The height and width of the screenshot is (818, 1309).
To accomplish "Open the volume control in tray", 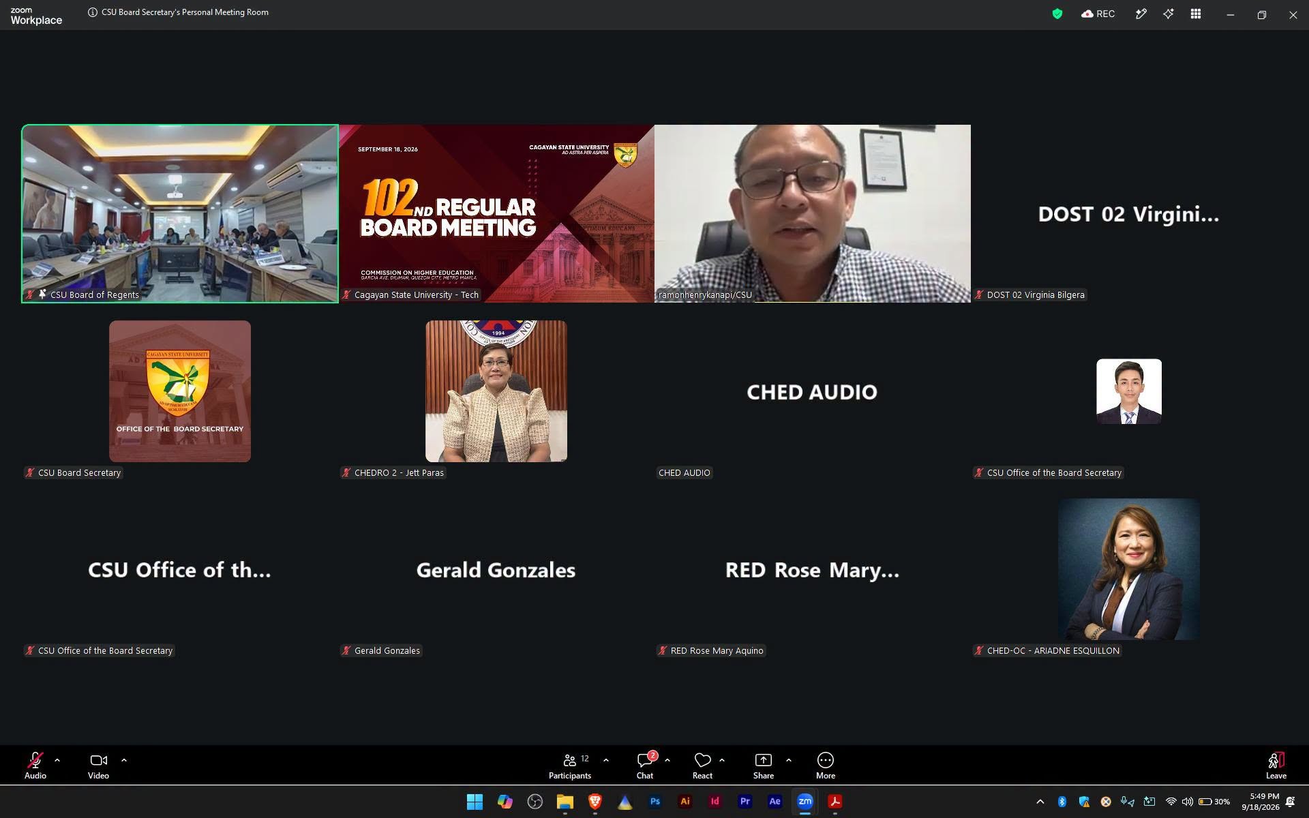I will click(x=1187, y=802).
